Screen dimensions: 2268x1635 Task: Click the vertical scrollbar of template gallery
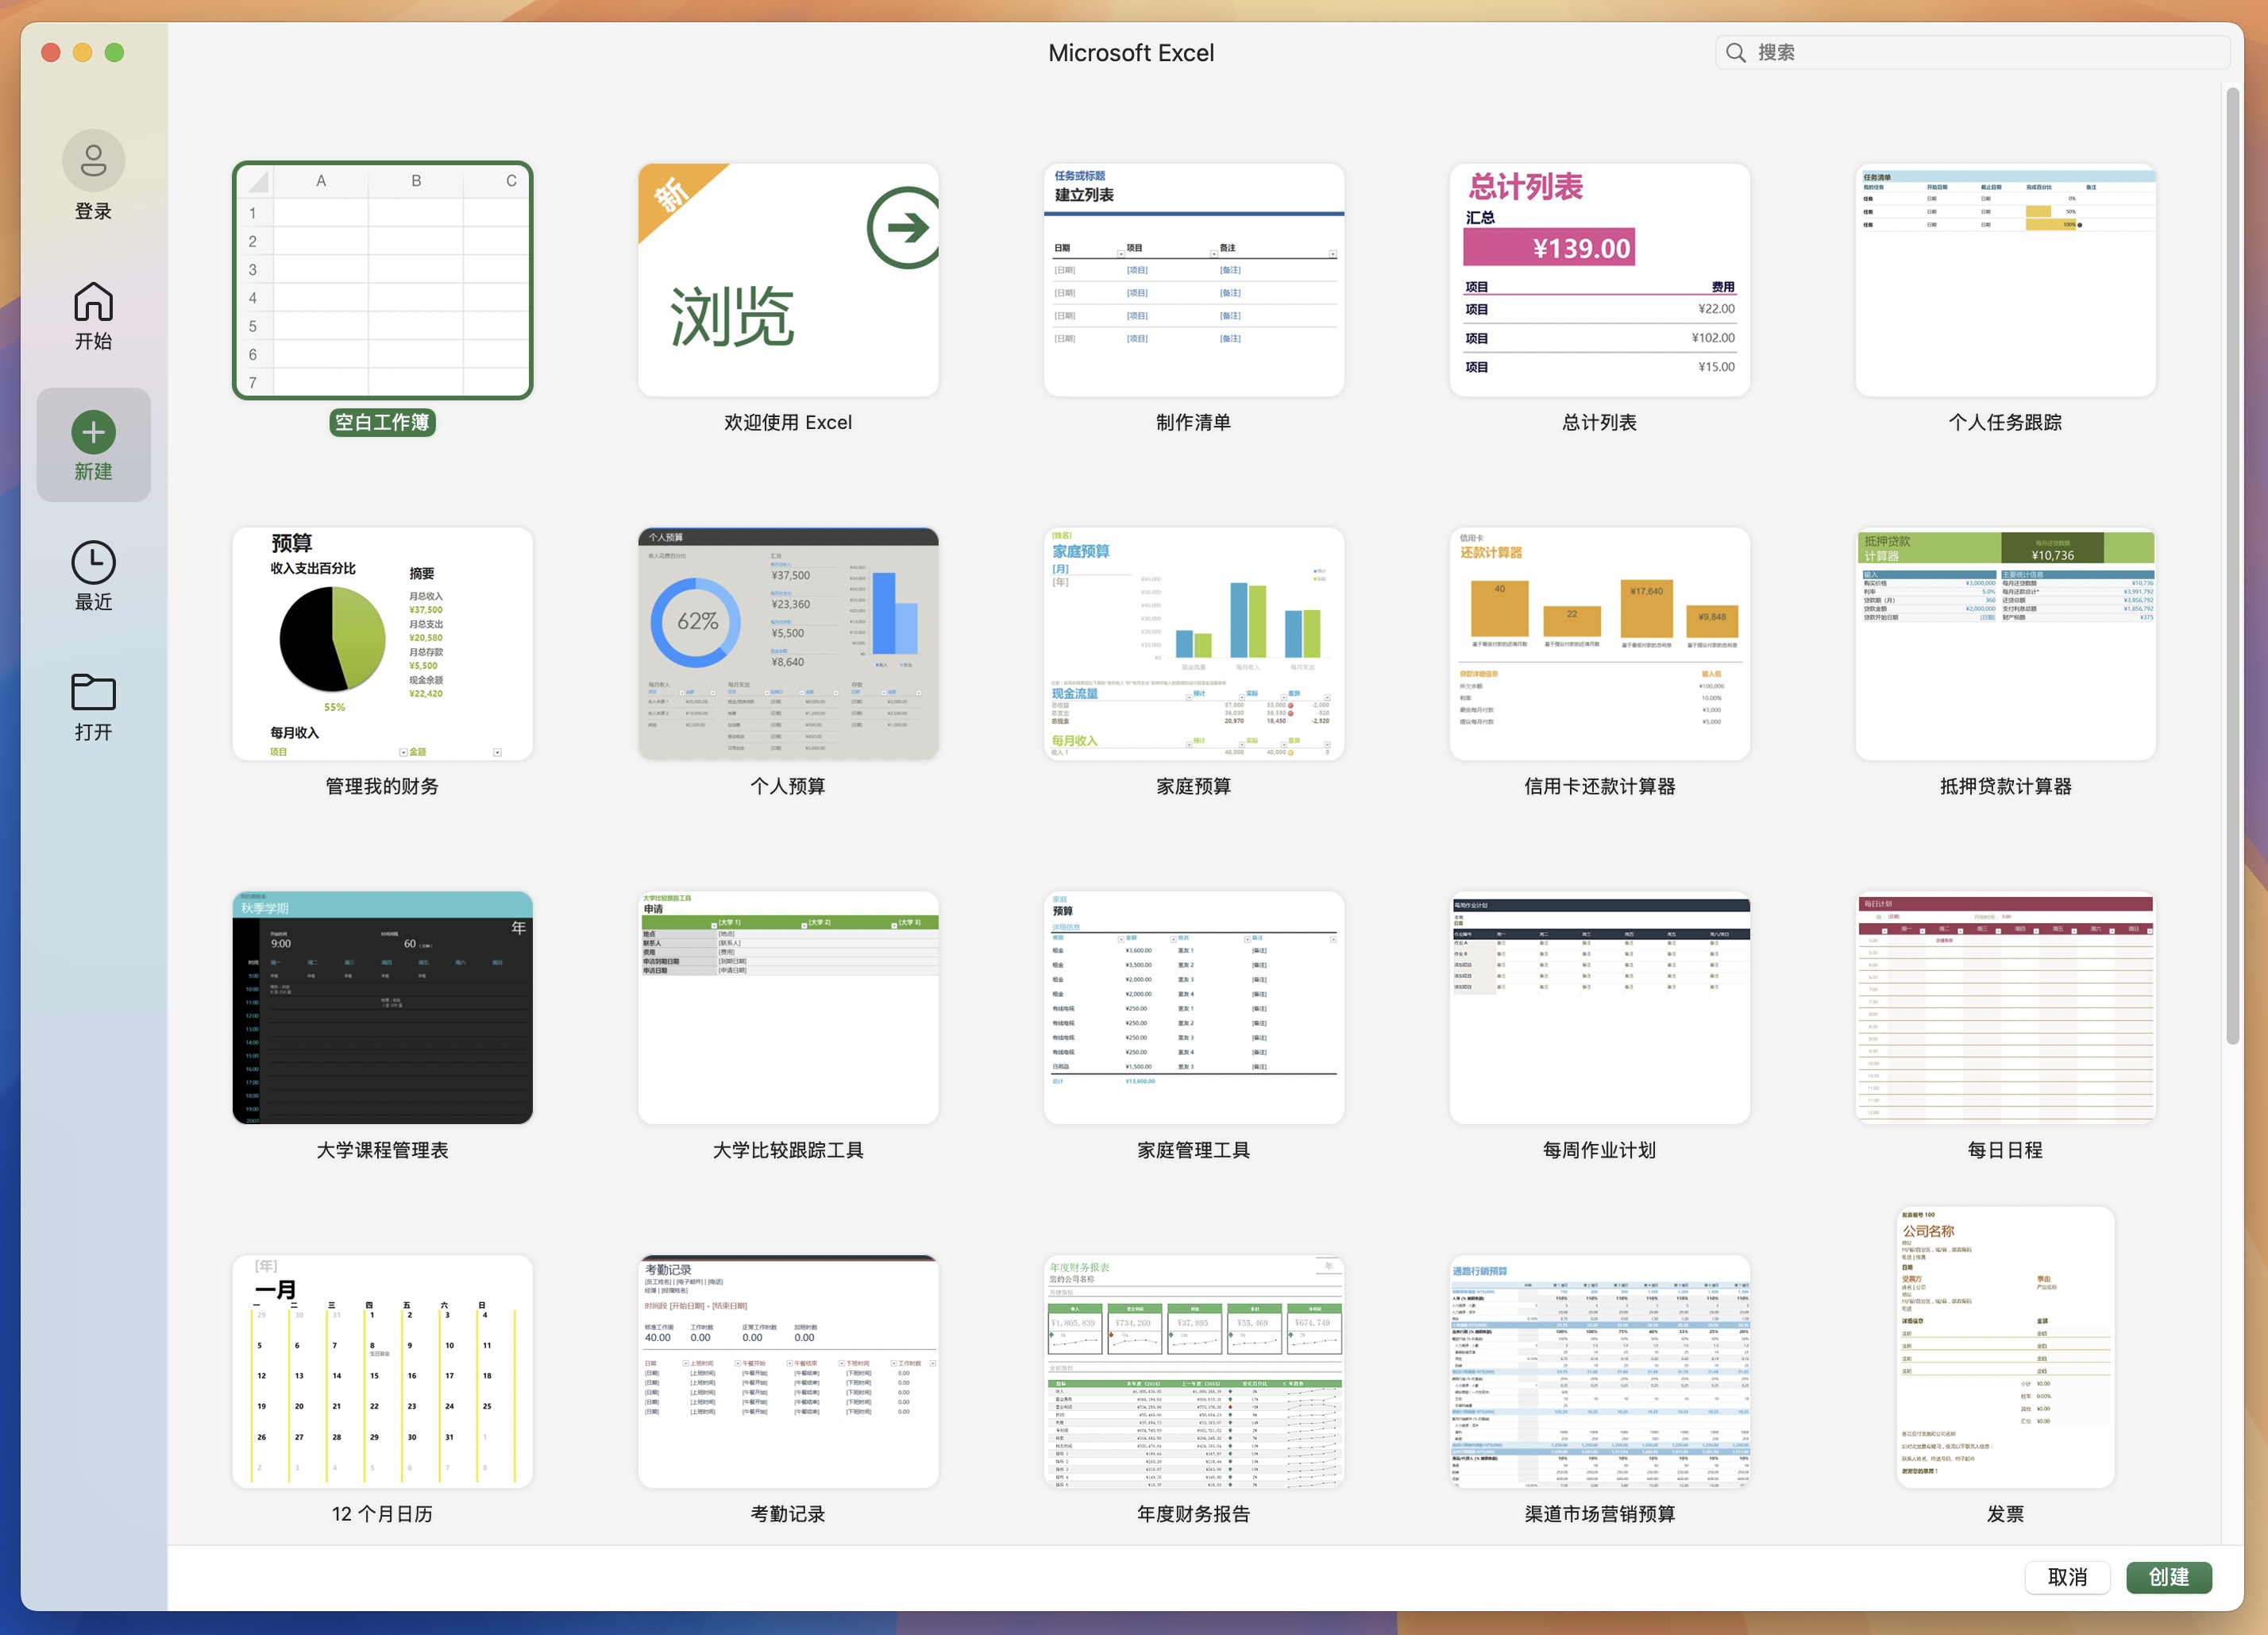coord(2232,566)
